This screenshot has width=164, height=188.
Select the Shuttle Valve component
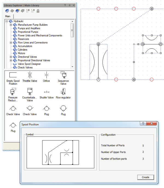[46, 95]
